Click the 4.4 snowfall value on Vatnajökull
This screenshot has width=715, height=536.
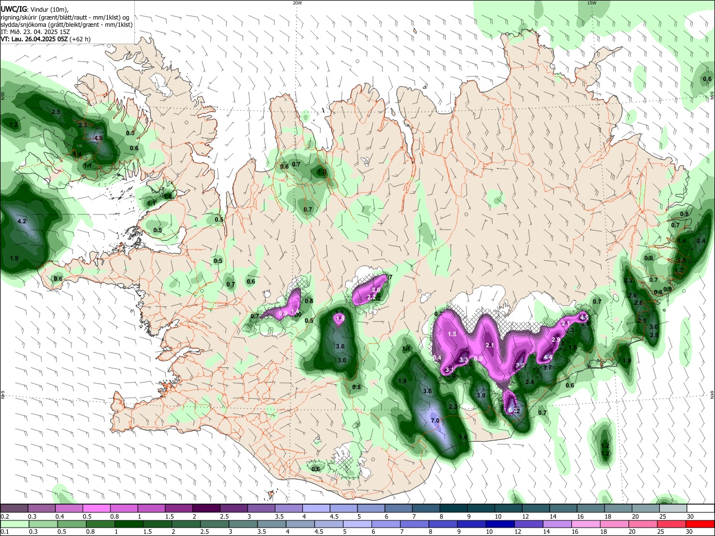pos(548,357)
